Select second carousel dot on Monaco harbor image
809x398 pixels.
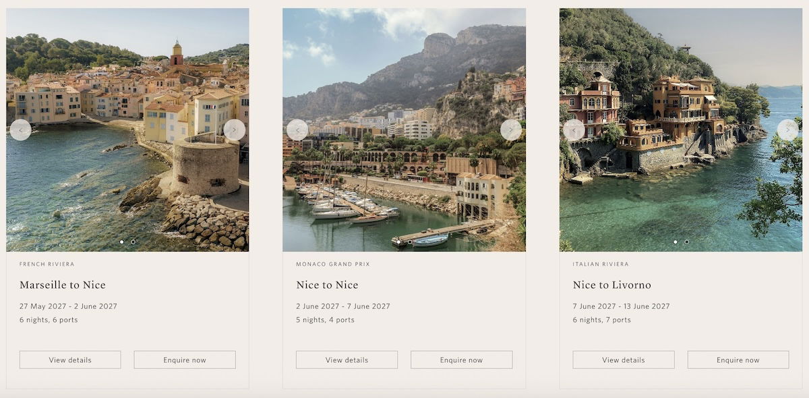point(409,241)
